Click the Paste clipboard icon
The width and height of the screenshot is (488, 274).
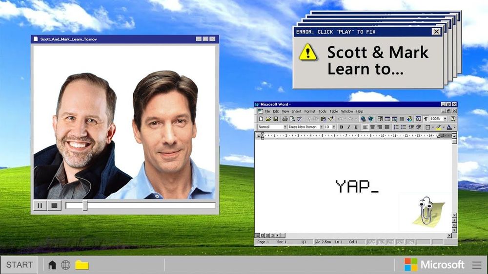pyautogui.click(x=324, y=119)
